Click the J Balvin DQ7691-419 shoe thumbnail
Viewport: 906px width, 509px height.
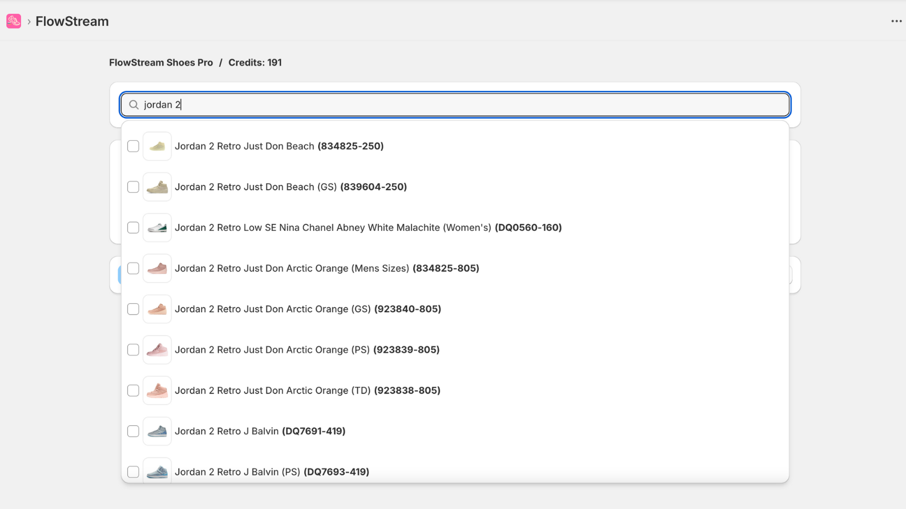coord(157,431)
